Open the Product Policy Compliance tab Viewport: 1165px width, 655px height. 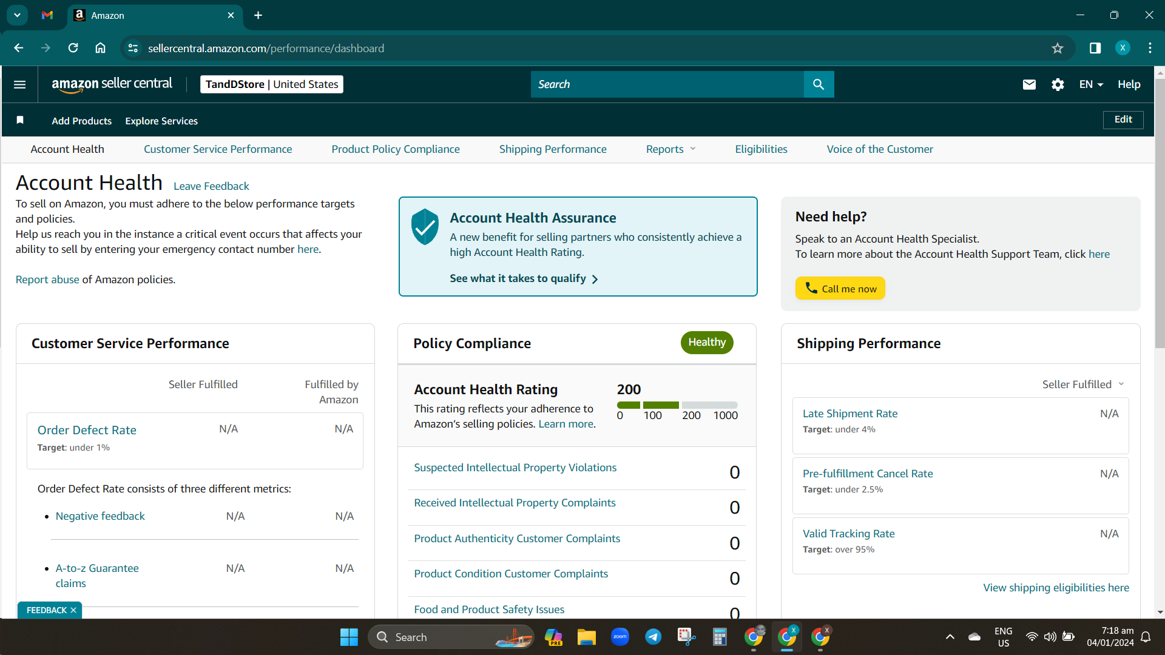396,149
